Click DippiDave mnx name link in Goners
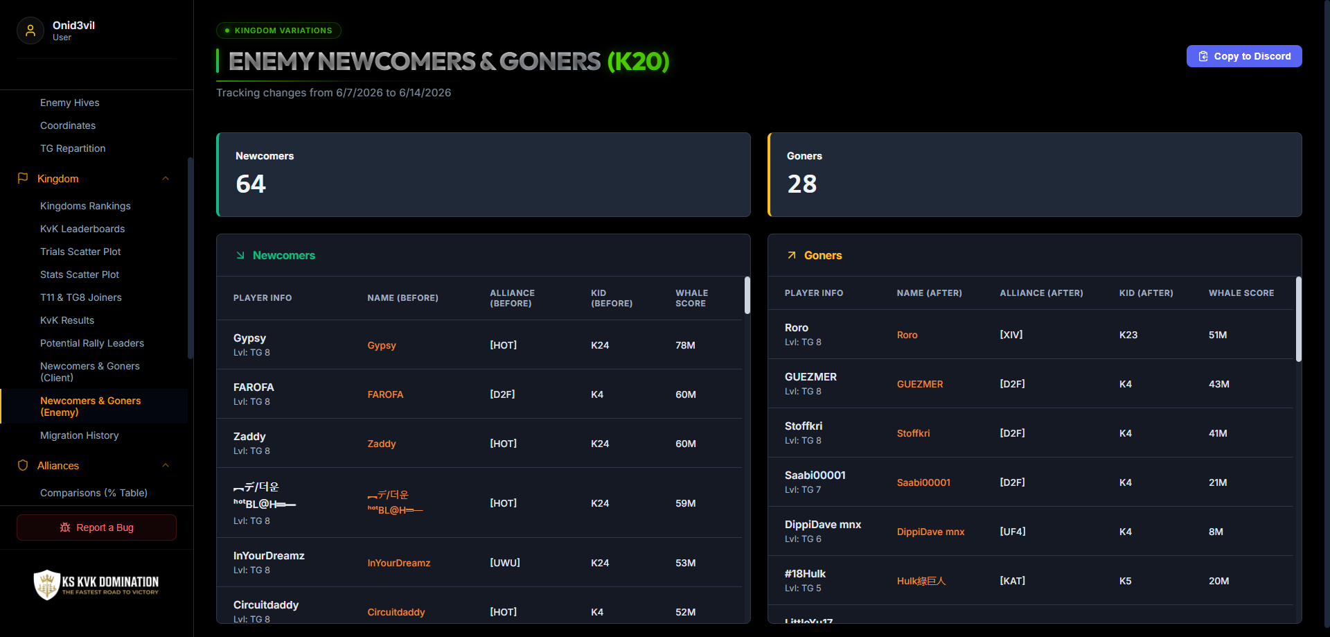Screen dimensions: 1330x637 point(930,532)
